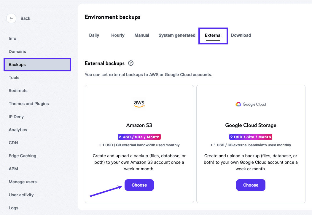
Task: Select the Download tab
Action: pyautogui.click(x=241, y=35)
